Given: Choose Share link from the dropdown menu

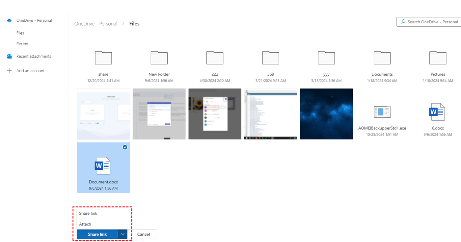Looking at the screenshot, I should (x=88, y=213).
